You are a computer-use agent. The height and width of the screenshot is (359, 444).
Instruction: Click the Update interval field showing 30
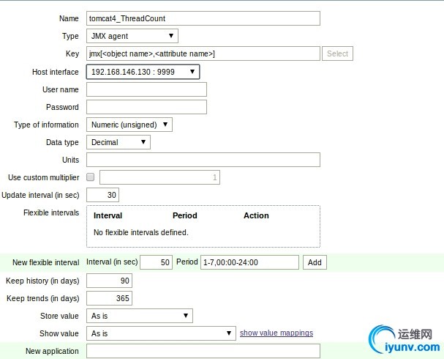[102, 195]
